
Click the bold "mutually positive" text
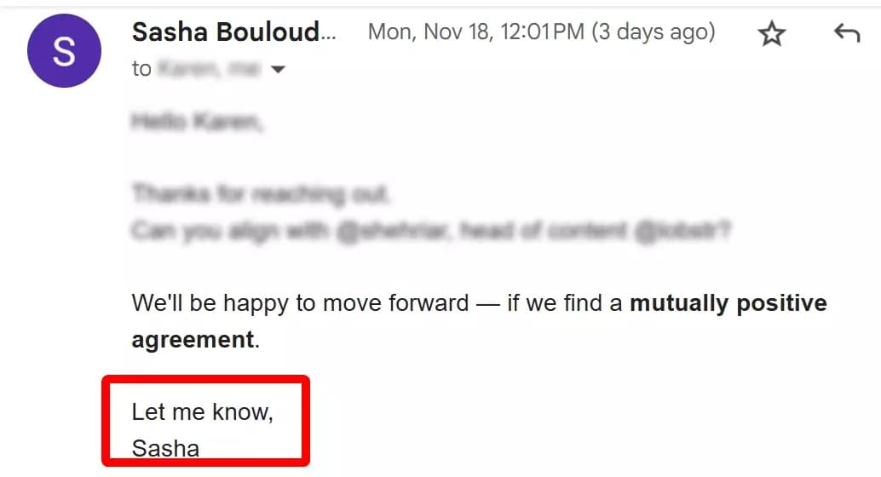(728, 302)
